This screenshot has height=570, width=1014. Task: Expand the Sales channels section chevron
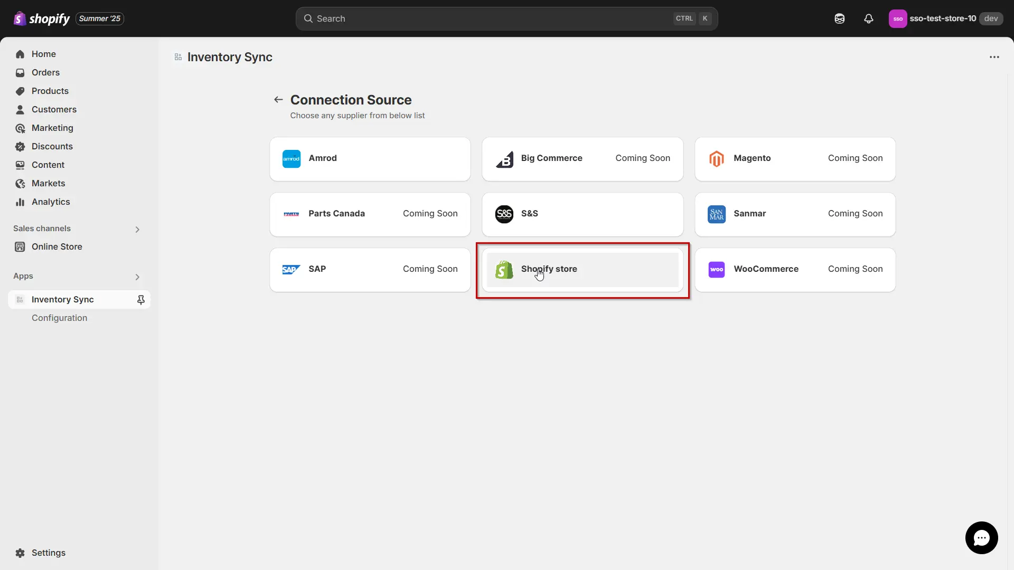click(x=137, y=229)
